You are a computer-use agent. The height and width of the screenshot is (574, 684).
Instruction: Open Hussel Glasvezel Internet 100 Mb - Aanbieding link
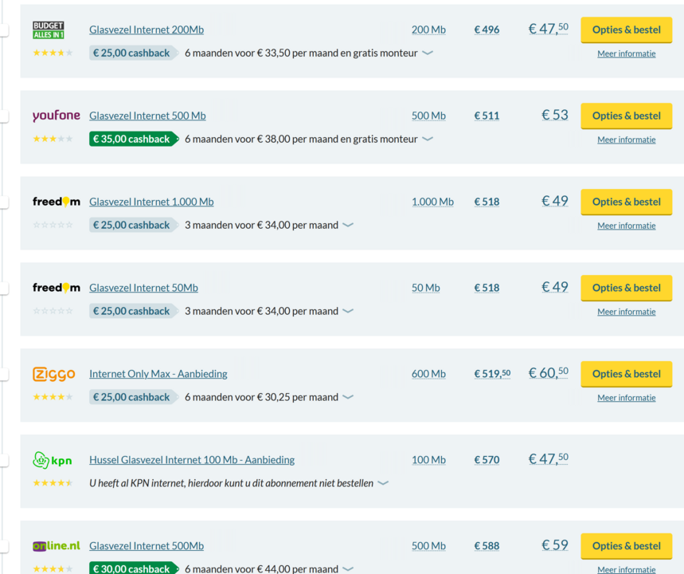(192, 460)
